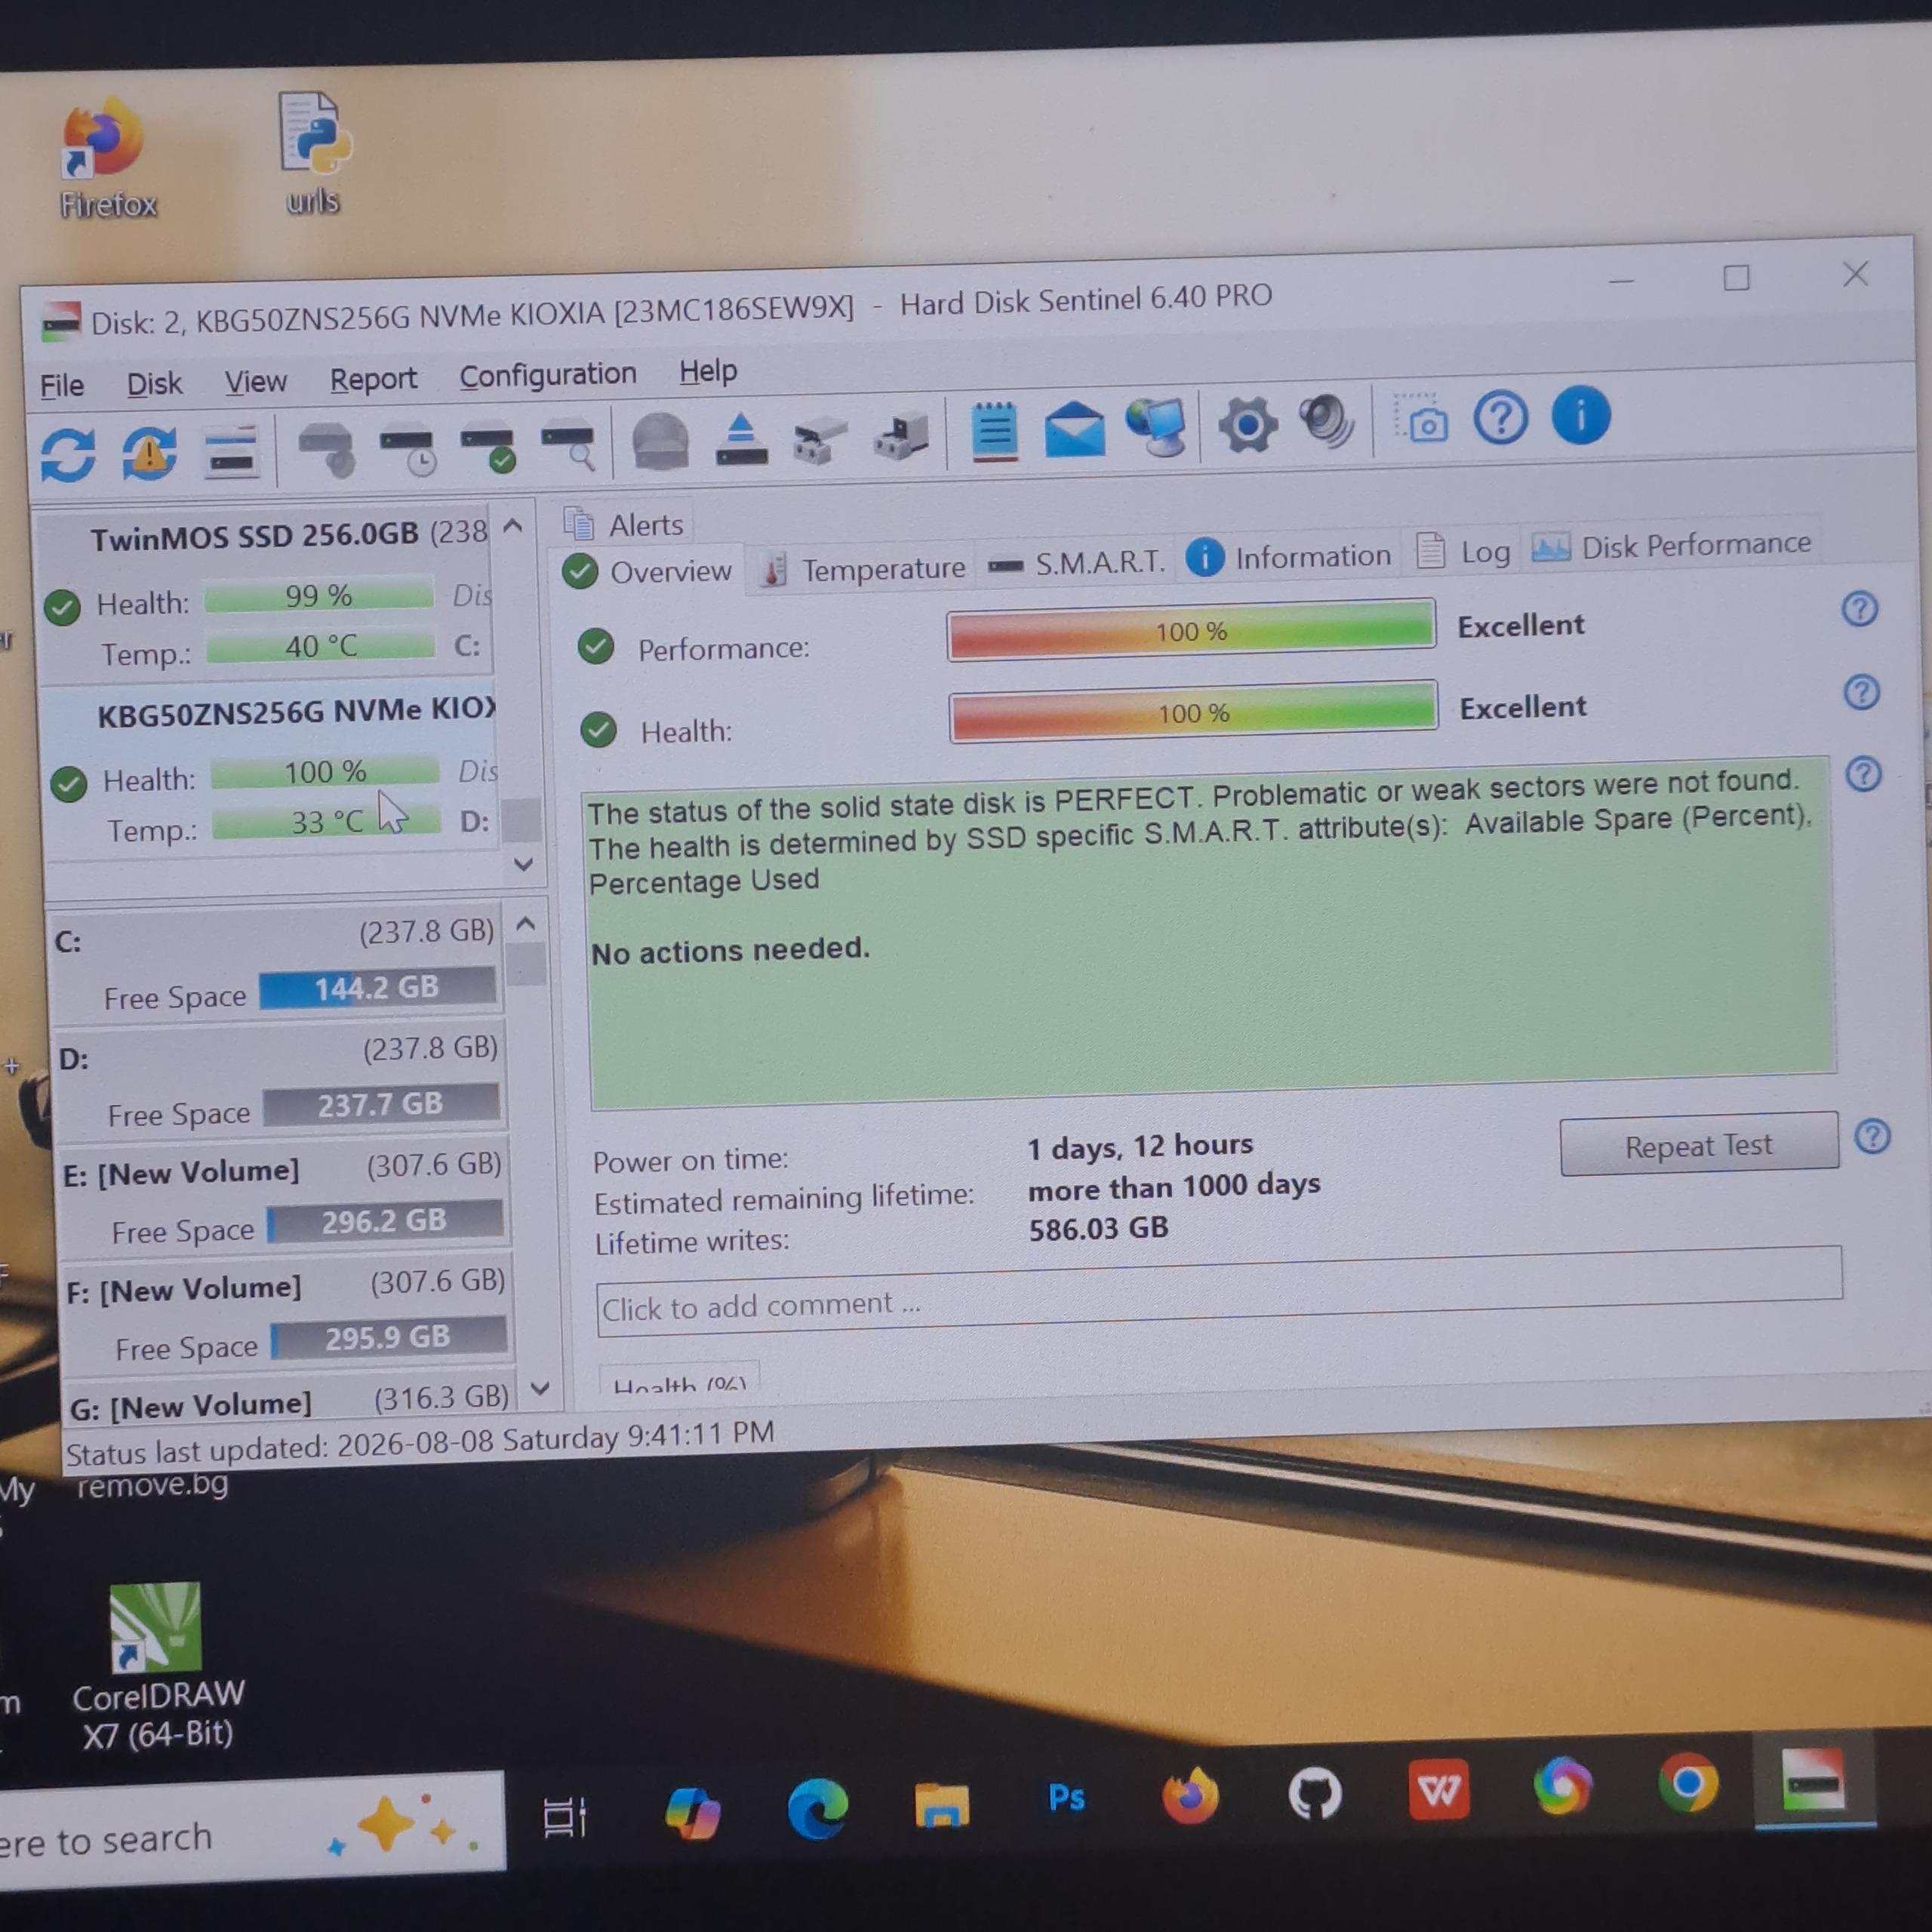Viewport: 1932px width, 1932px height.
Task: Click the help icon beside Repeat Test
Action: pos(1872,1136)
